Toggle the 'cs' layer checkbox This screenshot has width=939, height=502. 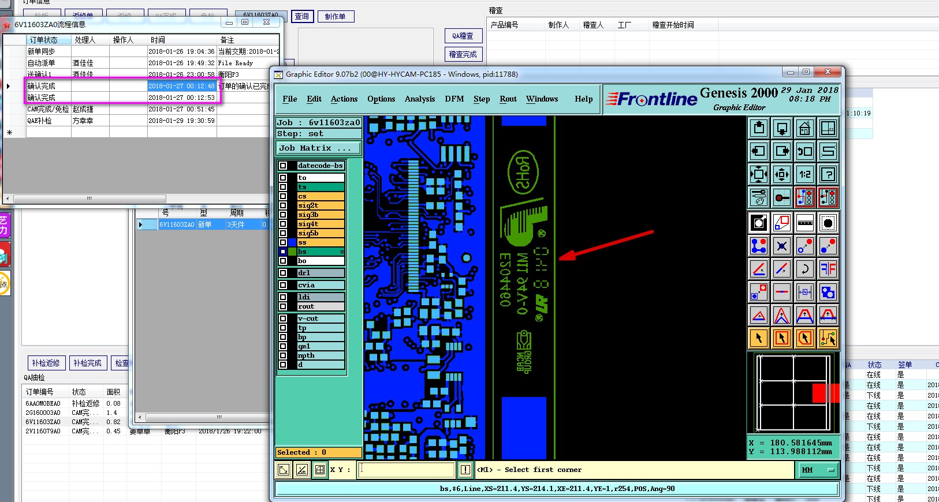click(283, 196)
